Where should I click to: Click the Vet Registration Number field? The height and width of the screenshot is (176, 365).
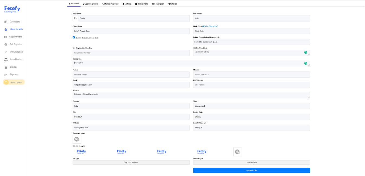point(131,53)
